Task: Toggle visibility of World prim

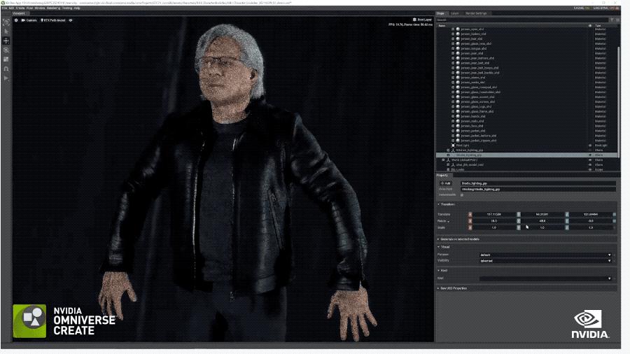Action: (590, 160)
